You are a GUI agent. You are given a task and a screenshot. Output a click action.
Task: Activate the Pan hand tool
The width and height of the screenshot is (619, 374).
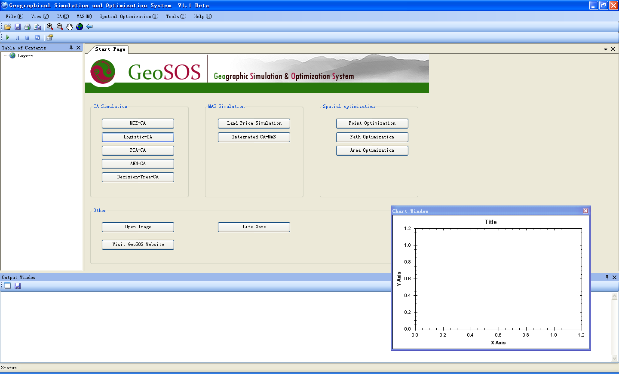pyautogui.click(x=70, y=27)
